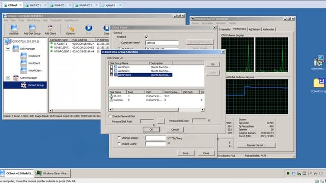Switch to the xptest-1 VM tab

111,5
